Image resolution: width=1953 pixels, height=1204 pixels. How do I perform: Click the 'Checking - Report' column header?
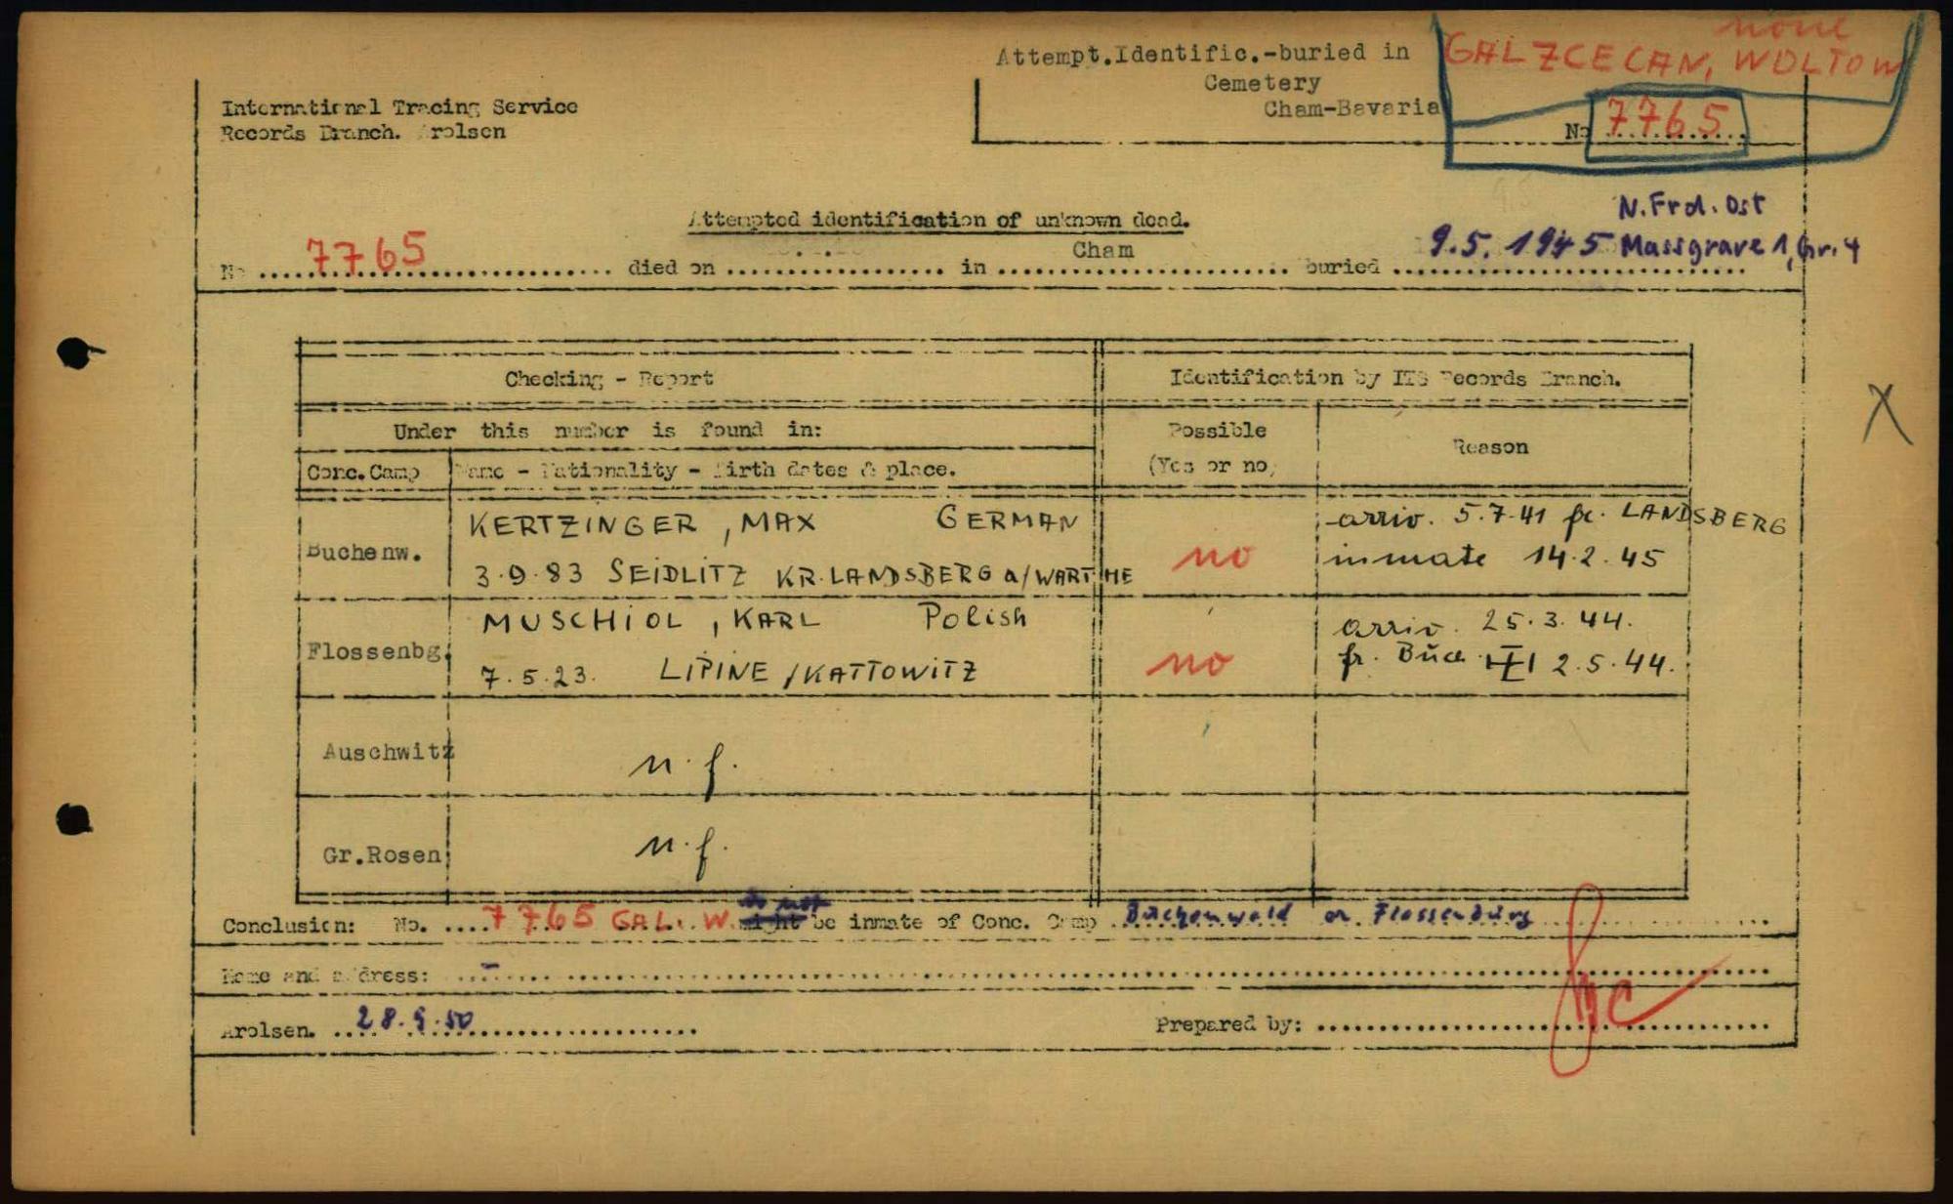[608, 379]
